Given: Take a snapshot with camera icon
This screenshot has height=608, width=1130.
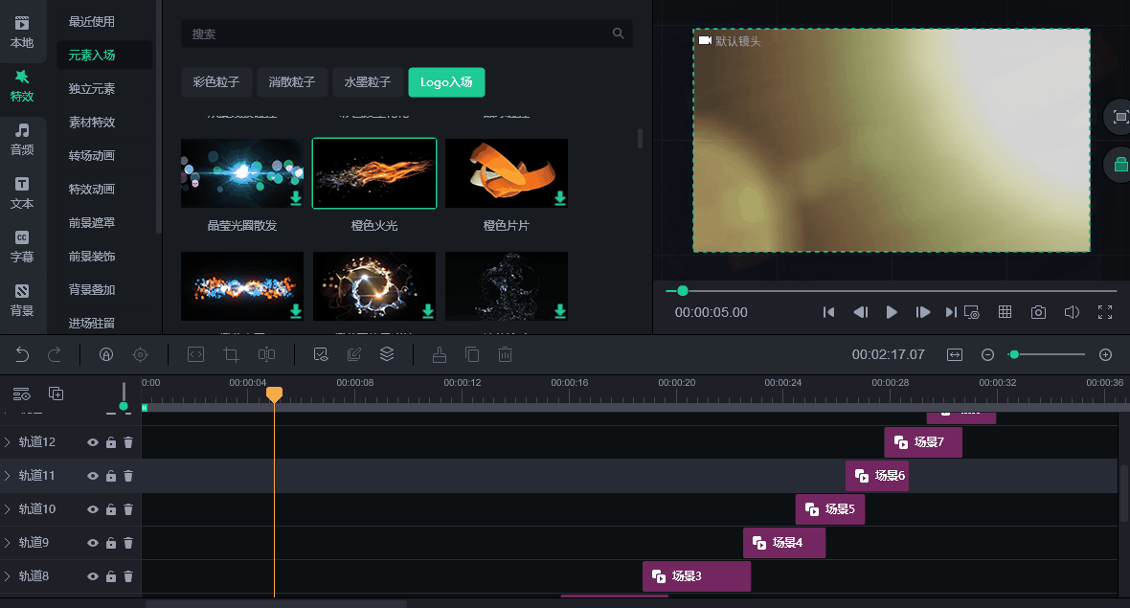Looking at the screenshot, I should 1038,312.
